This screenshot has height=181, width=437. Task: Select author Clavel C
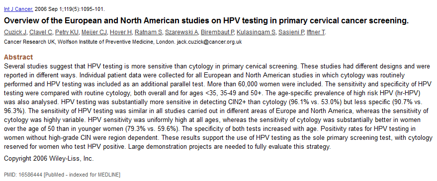pos(41,33)
